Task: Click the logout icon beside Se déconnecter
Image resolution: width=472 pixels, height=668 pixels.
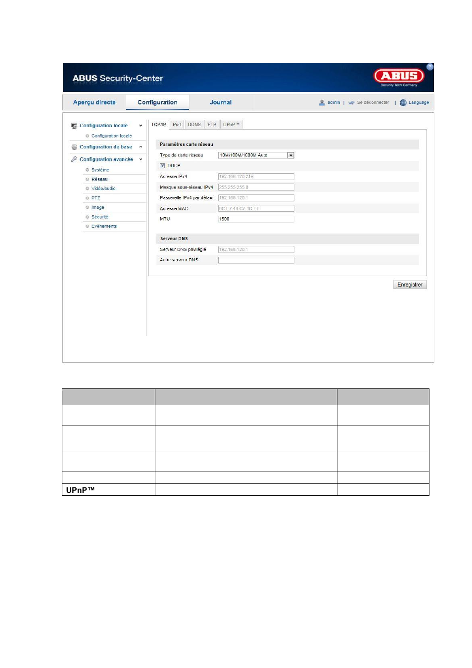Action: [x=351, y=102]
